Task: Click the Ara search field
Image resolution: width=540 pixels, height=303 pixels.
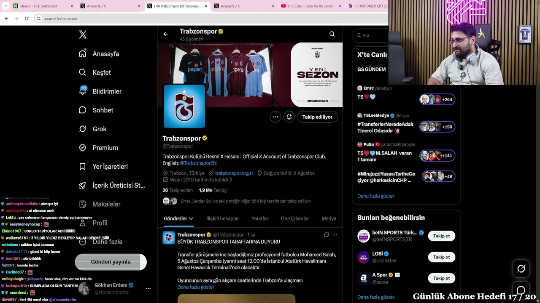Action: pyautogui.click(x=371, y=35)
